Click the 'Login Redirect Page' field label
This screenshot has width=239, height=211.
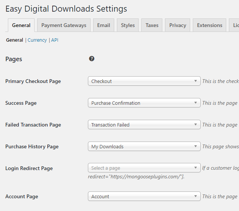29,168
